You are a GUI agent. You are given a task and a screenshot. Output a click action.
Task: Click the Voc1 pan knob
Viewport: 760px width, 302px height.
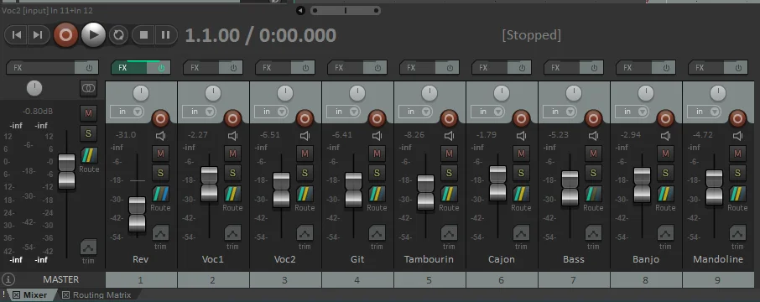click(x=213, y=93)
